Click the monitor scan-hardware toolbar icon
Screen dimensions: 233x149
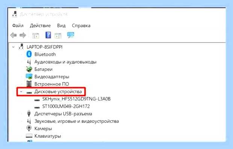pos(71,35)
